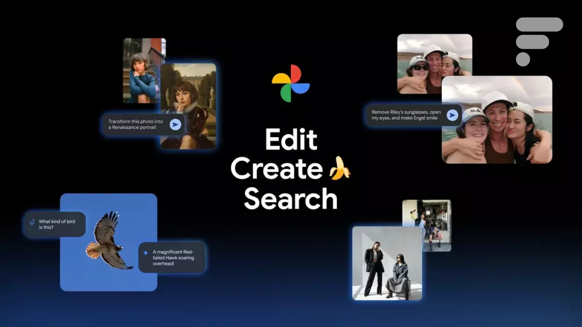Select the "Search" heading text
Screen dimensions: 582x327
291,199
